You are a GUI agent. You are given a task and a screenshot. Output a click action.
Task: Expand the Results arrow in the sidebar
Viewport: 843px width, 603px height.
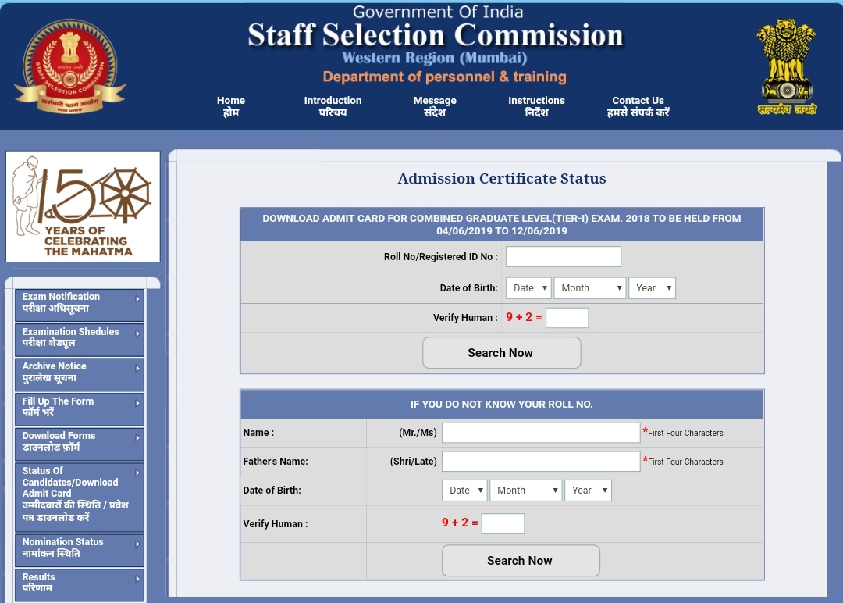tap(137, 579)
